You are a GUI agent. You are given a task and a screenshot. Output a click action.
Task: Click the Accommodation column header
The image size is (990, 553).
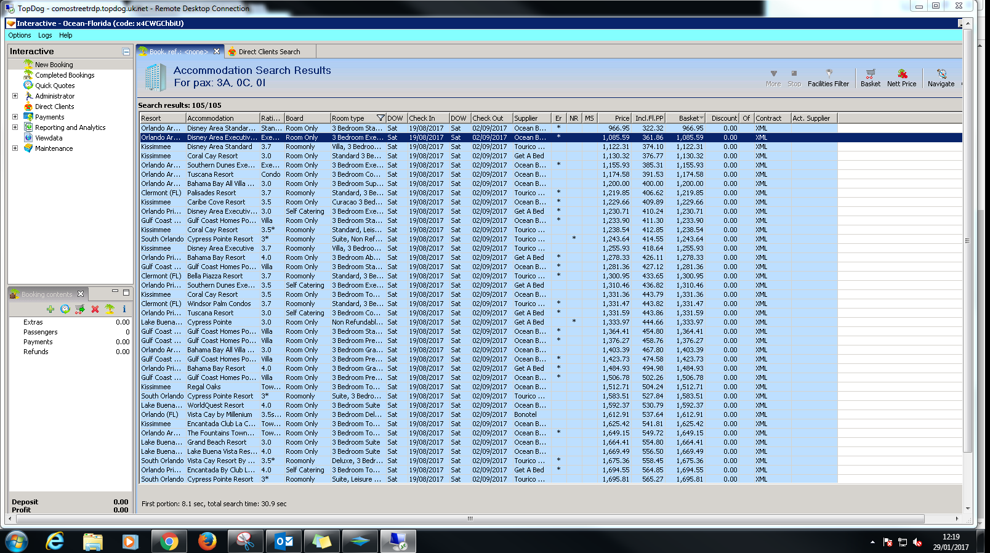[222, 118]
